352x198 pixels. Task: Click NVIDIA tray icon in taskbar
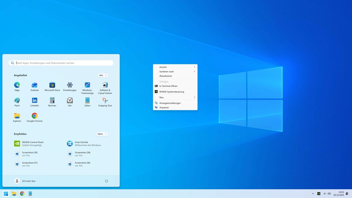(319, 194)
